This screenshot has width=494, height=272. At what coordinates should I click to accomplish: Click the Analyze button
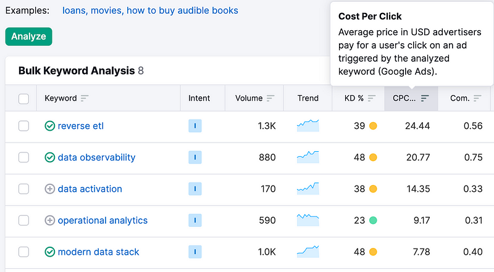28,36
